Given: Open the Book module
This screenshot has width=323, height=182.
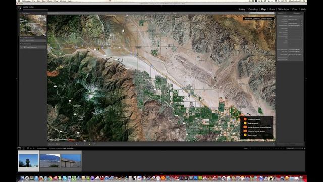Looking at the screenshot, I should 272,9.
